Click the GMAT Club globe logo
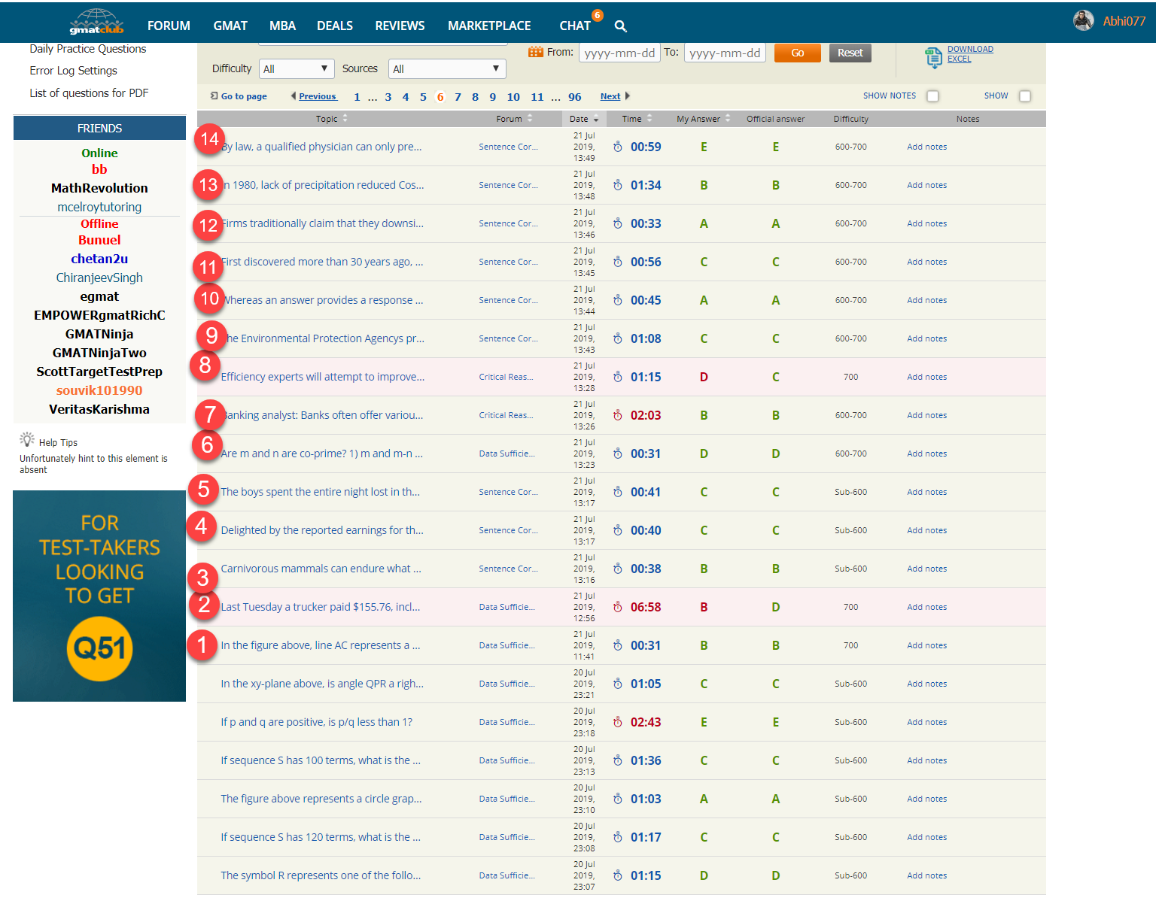This screenshot has height=904, width=1156. (x=96, y=22)
